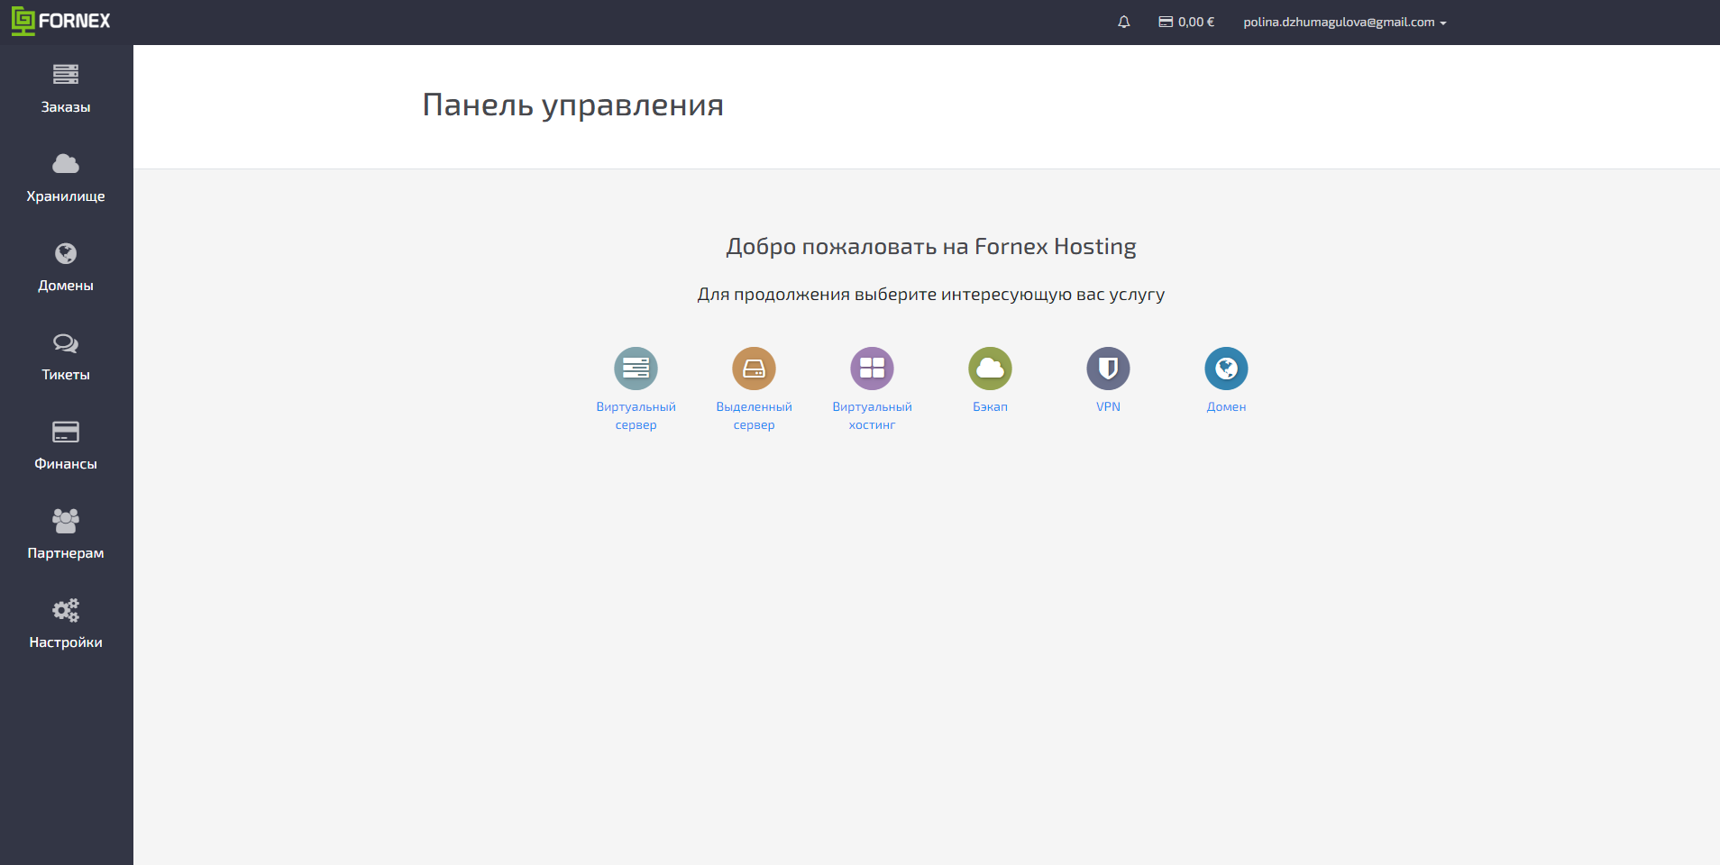The height and width of the screenshot is (865, 1720).
Task: Follow the Домен text link
Action: tap(1226, 406)
